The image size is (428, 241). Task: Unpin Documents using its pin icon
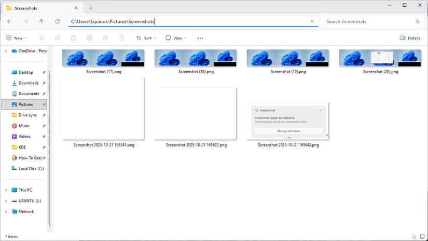44,93
